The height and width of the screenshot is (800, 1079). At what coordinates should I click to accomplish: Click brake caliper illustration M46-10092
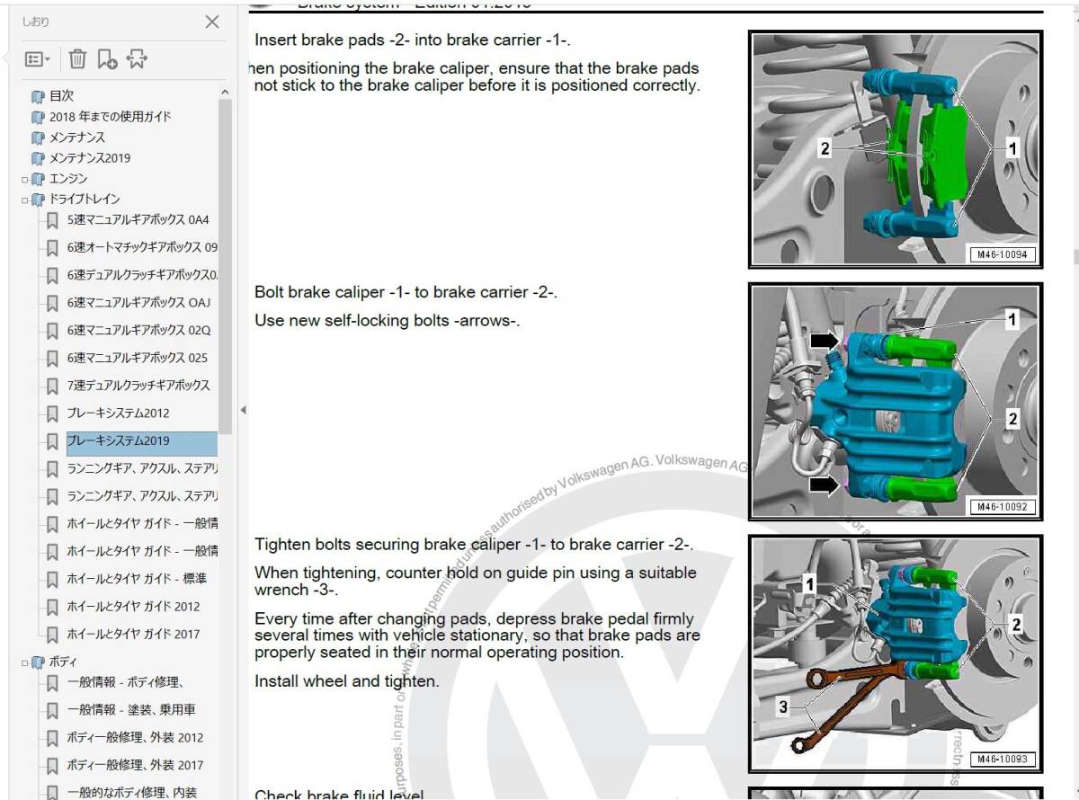pyautogui.click(x=896, y=402)
